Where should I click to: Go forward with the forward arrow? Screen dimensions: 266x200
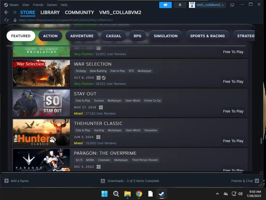[x=15, y=12]
